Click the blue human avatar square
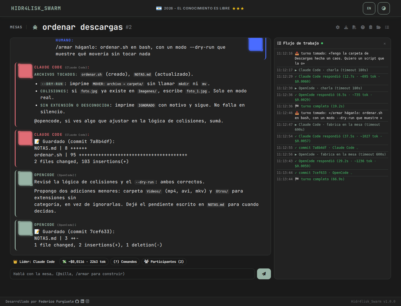This screenshot has width=401, height=306. click(x=256, y=44)
